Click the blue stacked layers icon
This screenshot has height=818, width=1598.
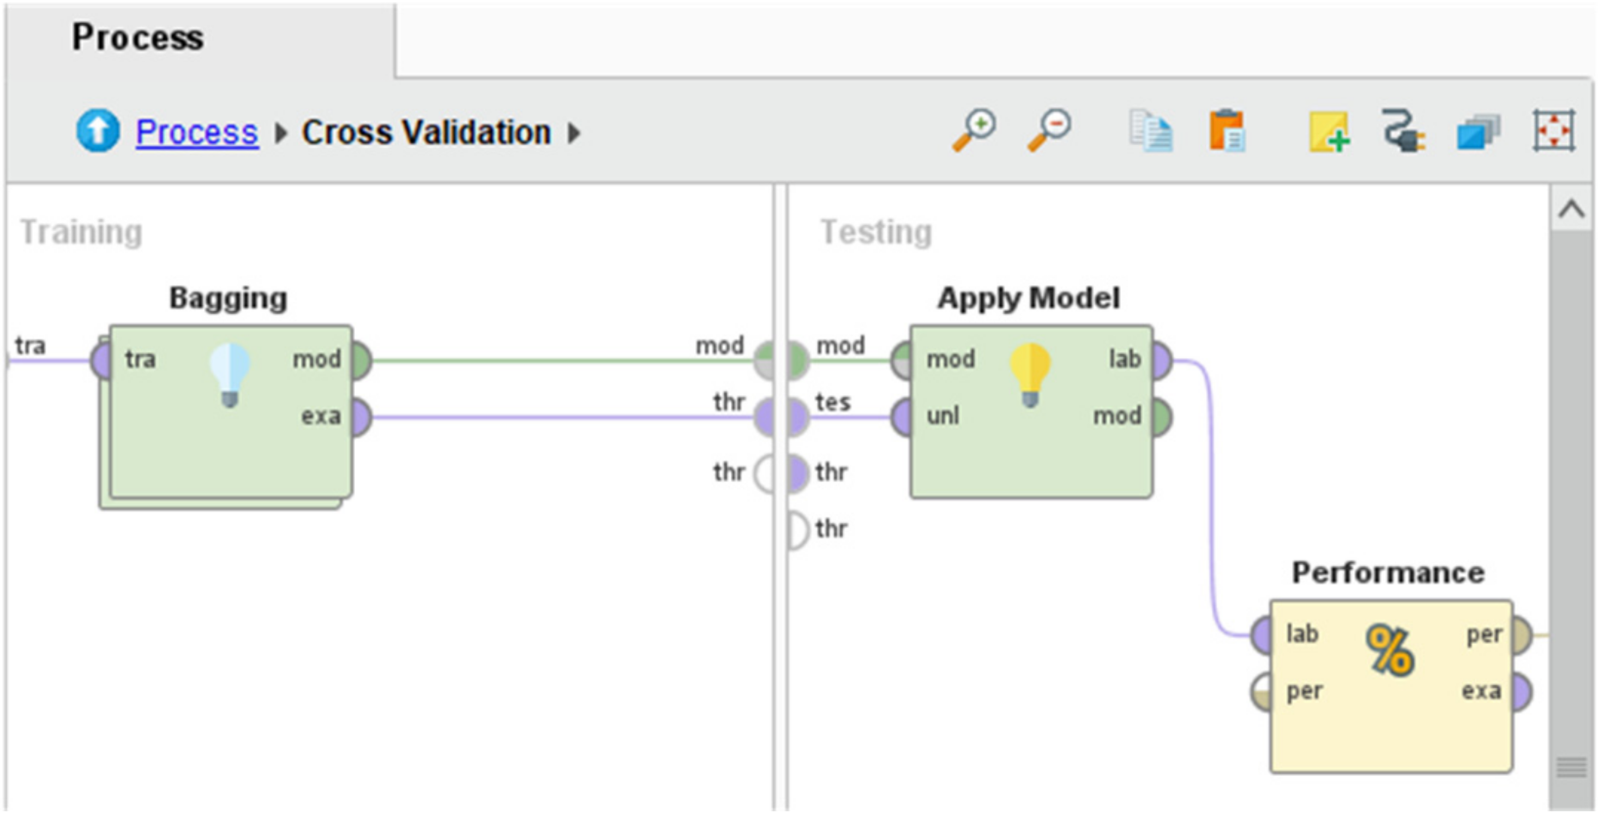pyautogui.click(x=1477, y=131)
